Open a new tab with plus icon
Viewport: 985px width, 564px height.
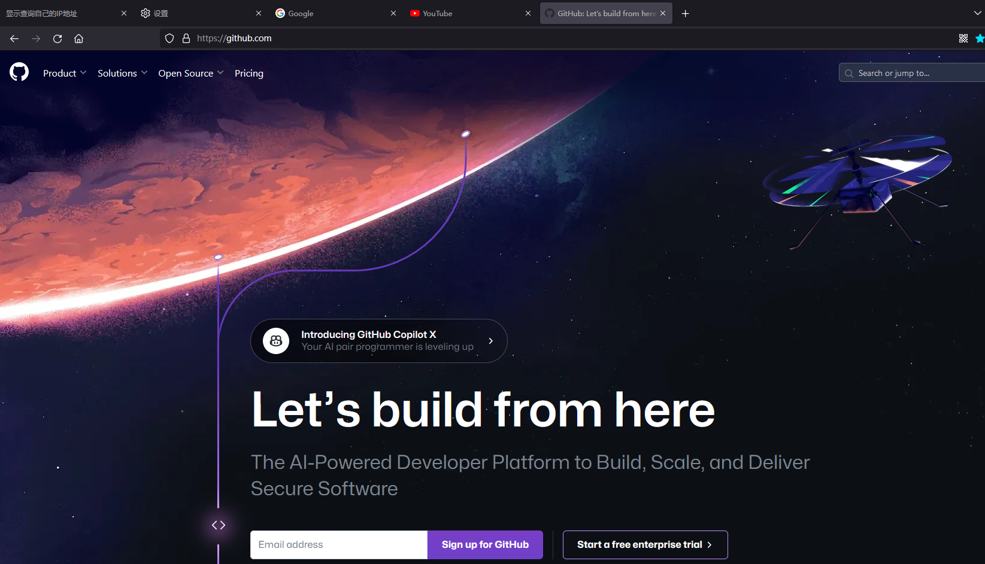click(686, 13)
